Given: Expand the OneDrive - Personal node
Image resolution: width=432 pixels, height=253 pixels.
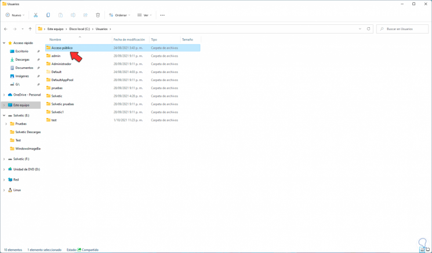Looking at the screenshot, I should (4, 95).
